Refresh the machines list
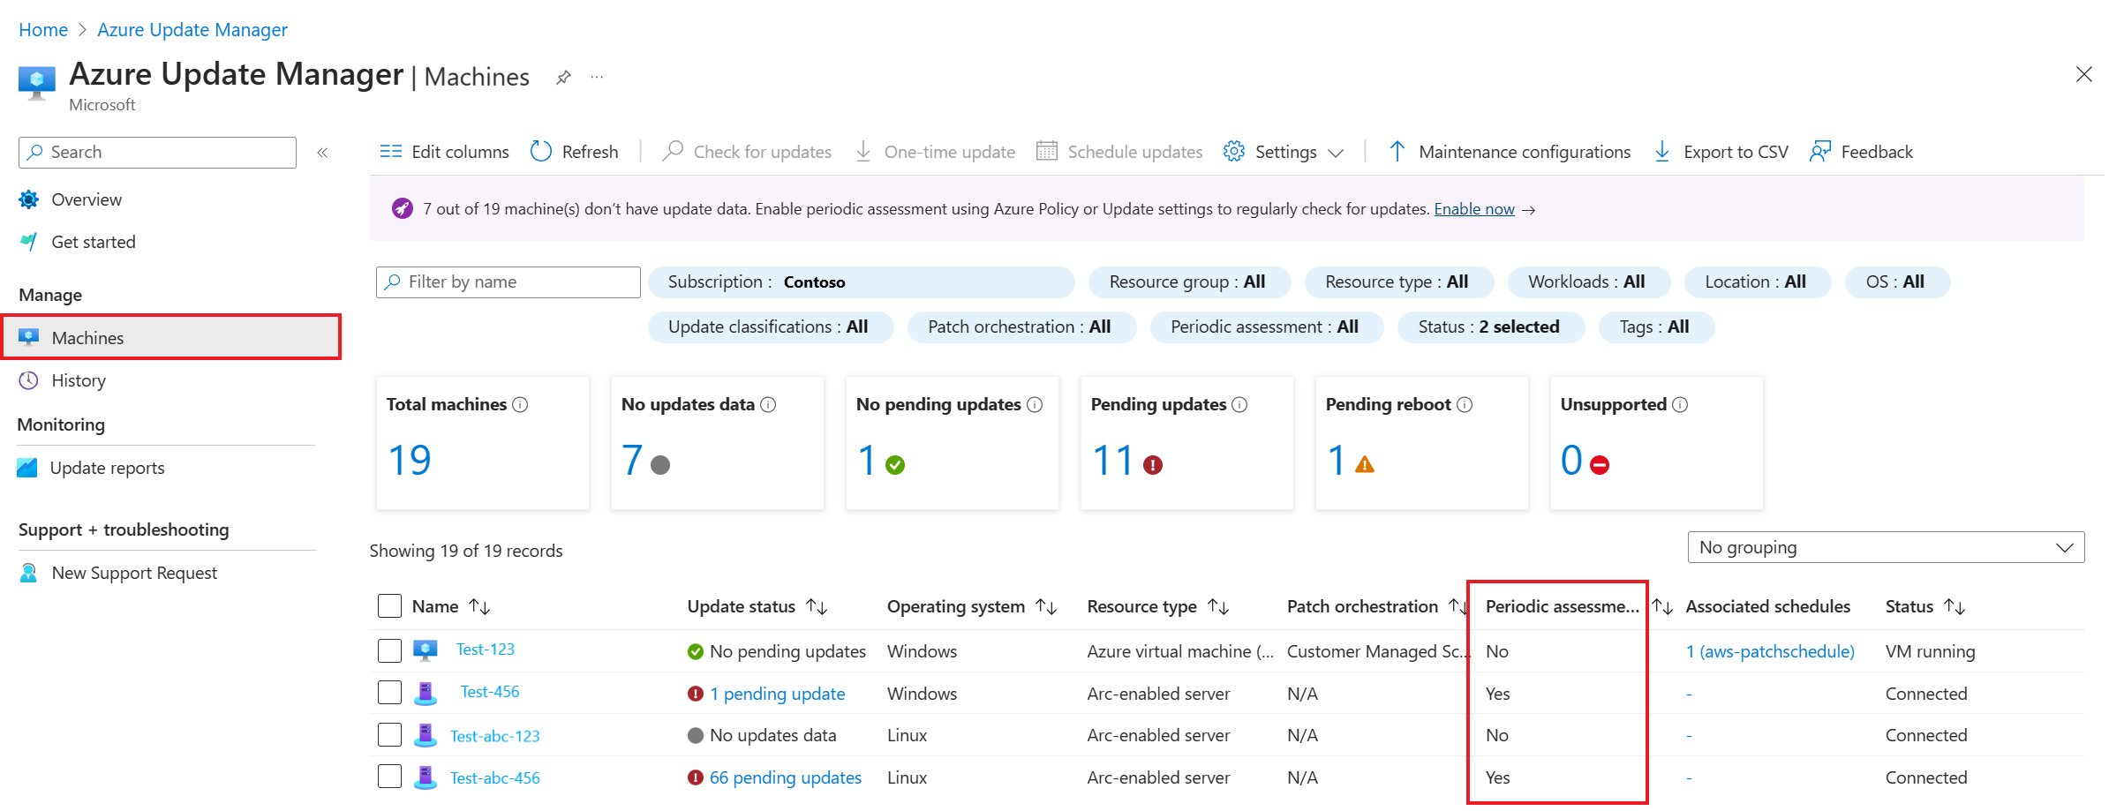The width and height of the screenshot is (2109, 811). [575, 151]
